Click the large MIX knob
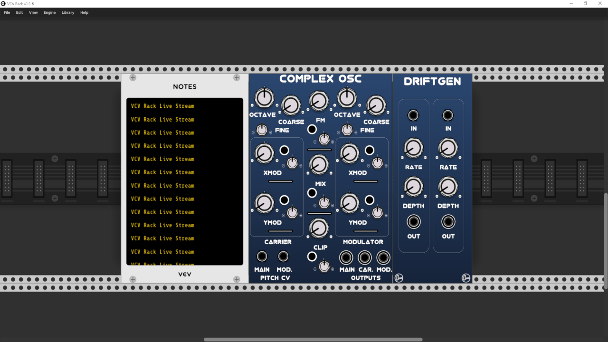608x342 pixels. tap(319, 164)
